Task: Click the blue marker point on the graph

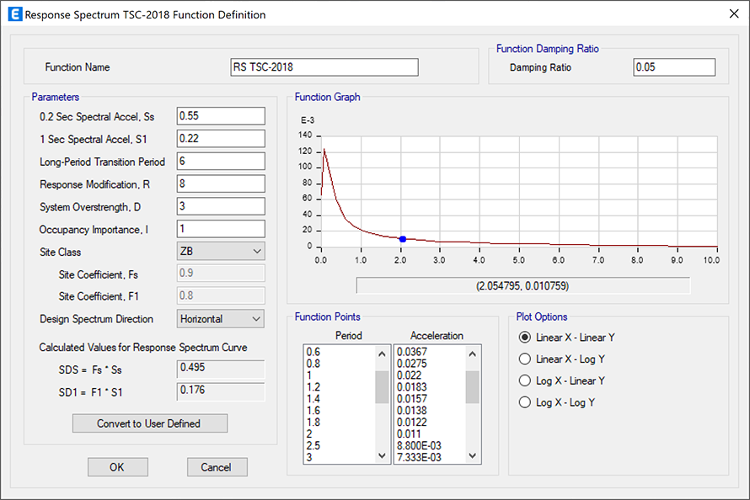Action: 403,239
